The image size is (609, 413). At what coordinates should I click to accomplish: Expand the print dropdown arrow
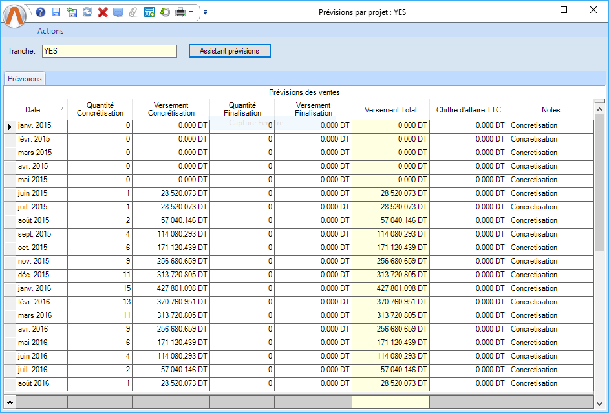191,12
